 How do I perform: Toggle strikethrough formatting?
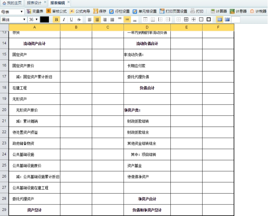tap(79, 20)
